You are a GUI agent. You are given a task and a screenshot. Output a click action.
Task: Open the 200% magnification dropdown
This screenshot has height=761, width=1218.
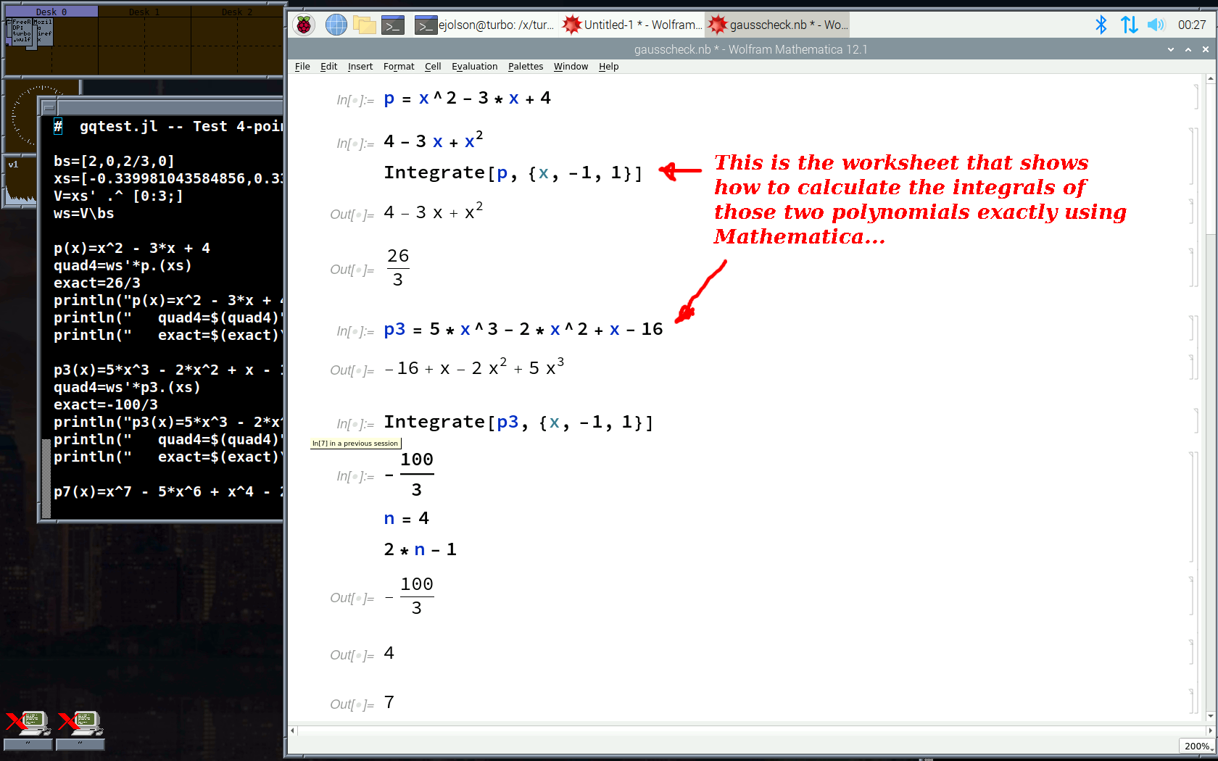click(x=1196, y=746)
